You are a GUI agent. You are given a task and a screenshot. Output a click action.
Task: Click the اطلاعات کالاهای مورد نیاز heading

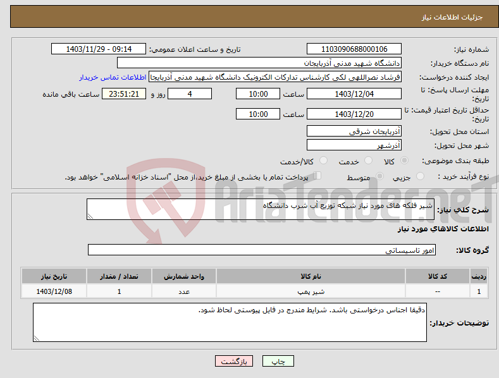point(443,229)
